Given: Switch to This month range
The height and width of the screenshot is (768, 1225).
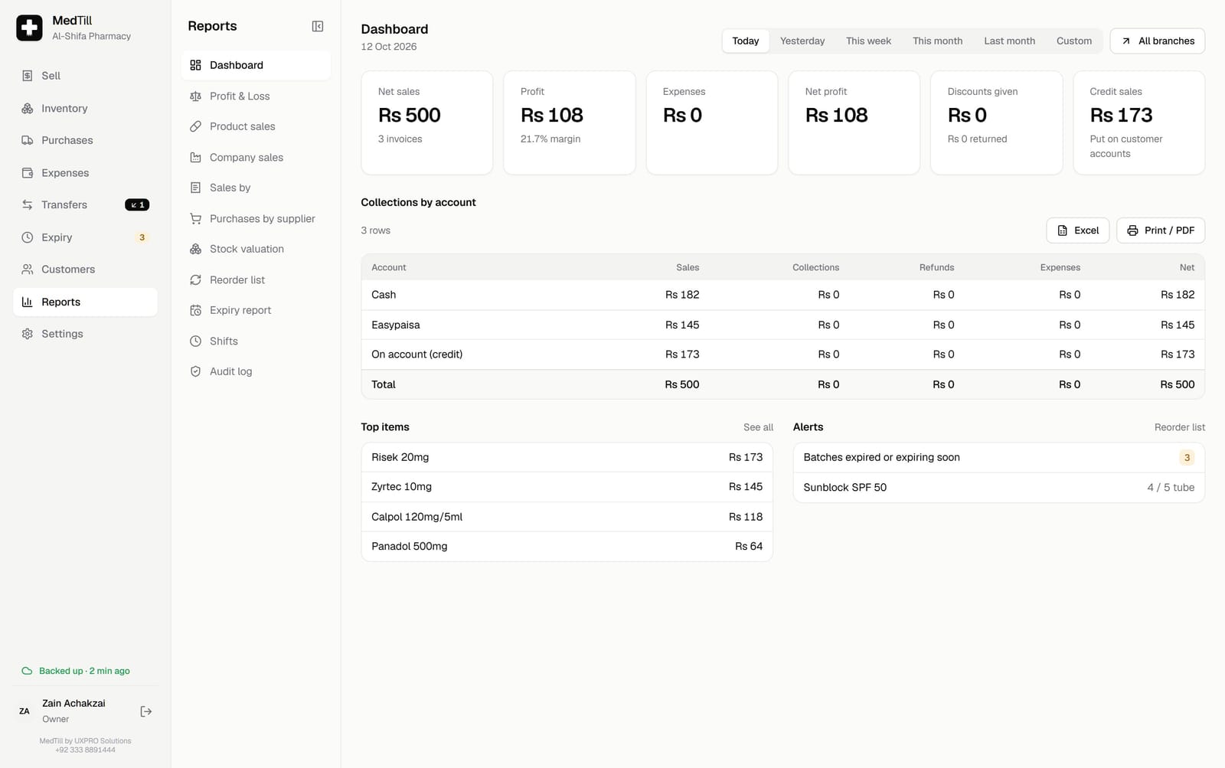Looking at the screenshot, I should pyautogui.click(x=937, y=41).
